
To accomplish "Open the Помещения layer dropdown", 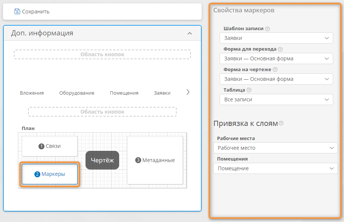I will tap(276, 168).
